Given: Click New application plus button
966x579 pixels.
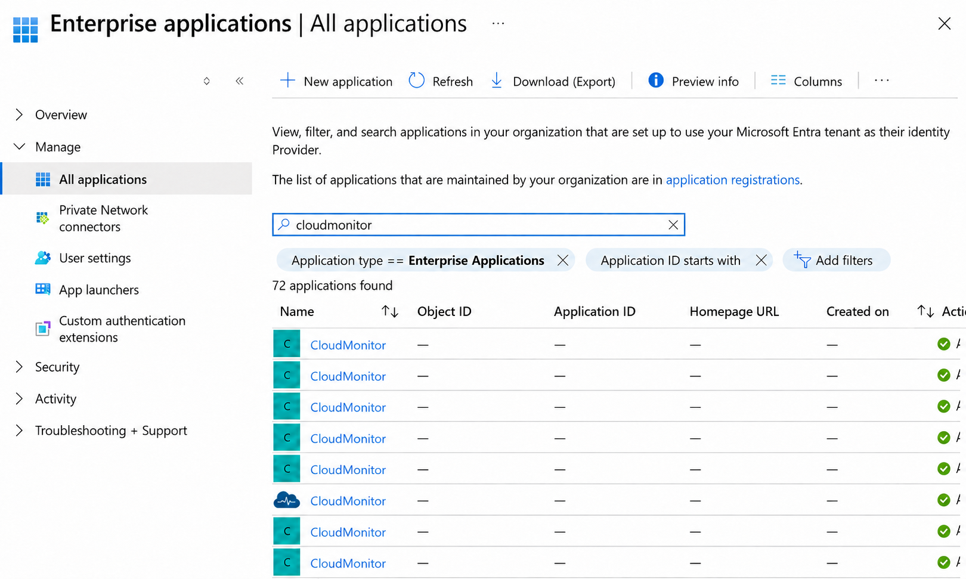Looking at the screenshot, I should click(x=336, y=81).
